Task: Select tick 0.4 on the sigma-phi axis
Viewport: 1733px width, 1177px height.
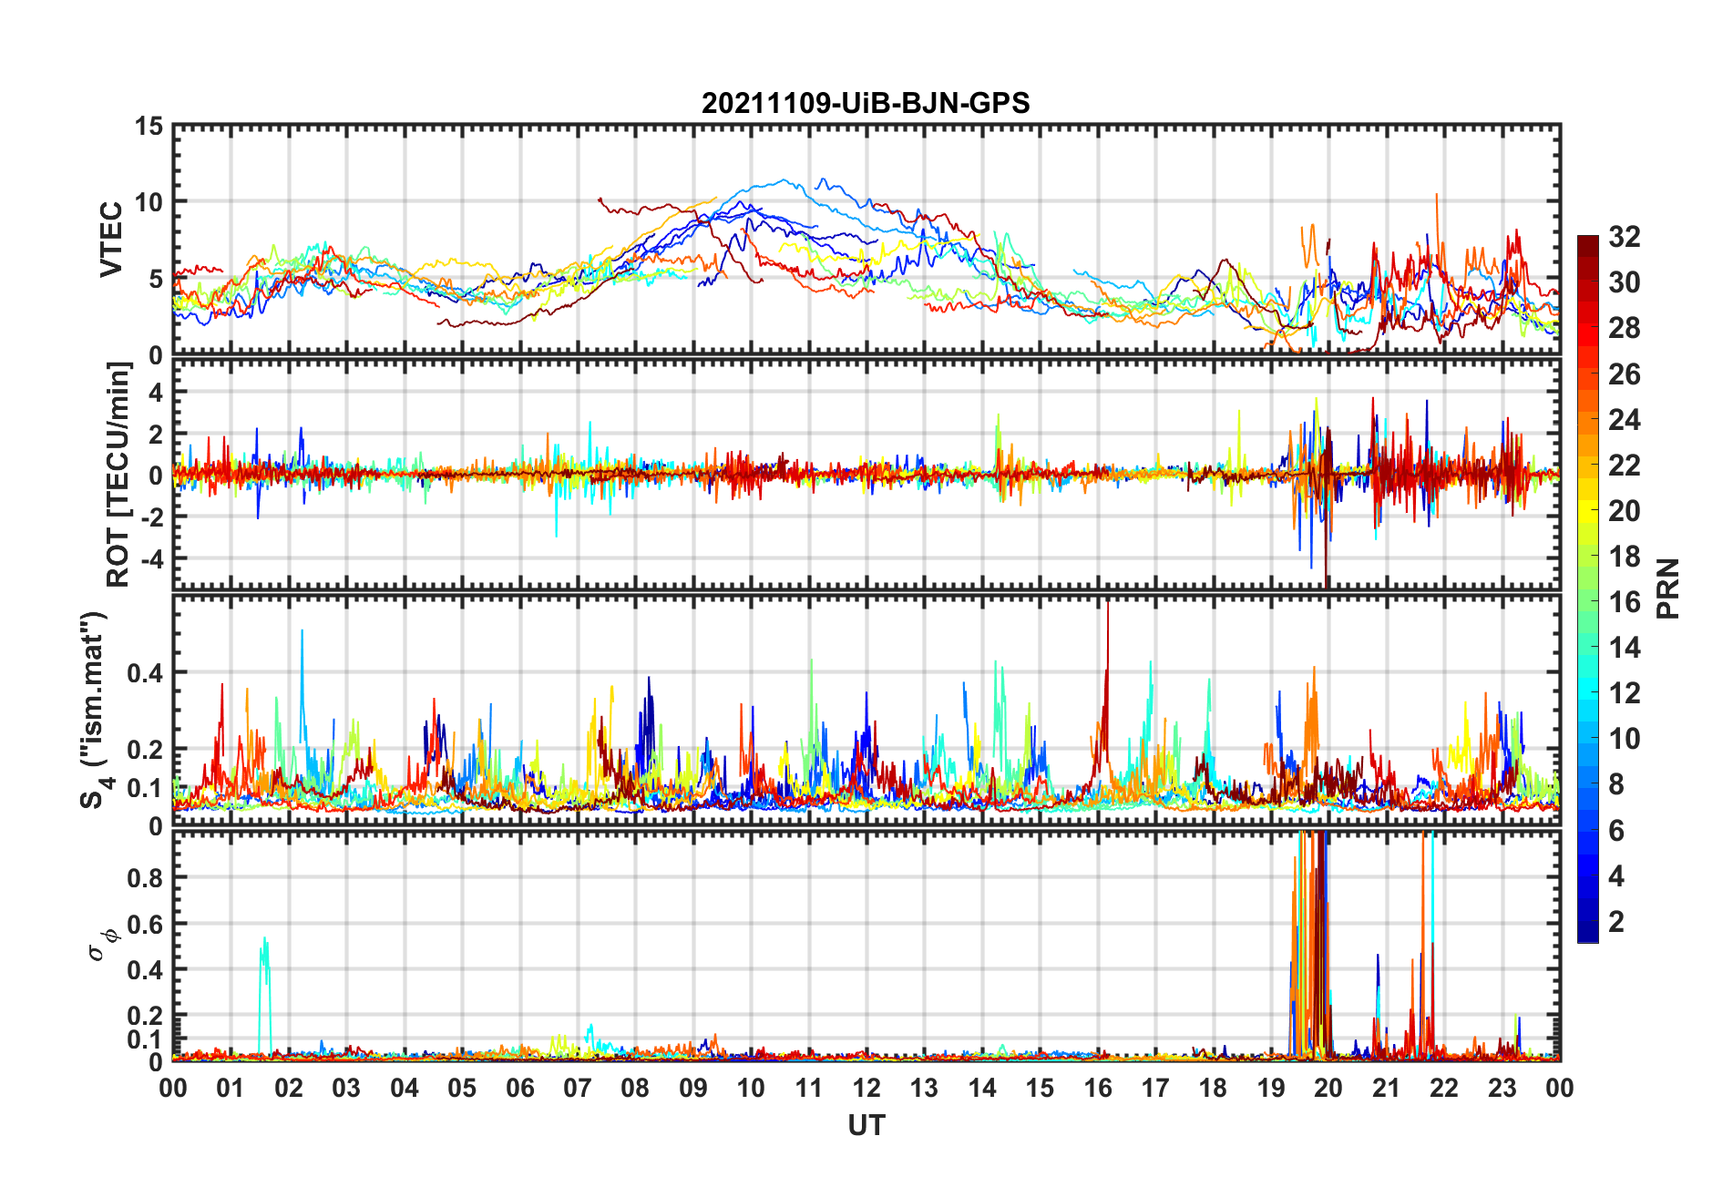Action: click(145, 970)
